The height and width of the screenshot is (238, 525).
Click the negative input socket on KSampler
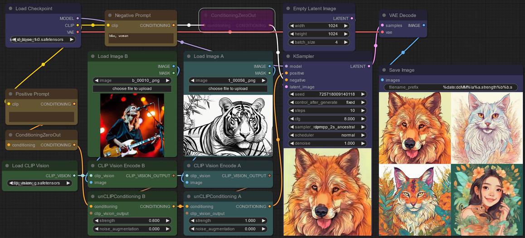[286, 80]
